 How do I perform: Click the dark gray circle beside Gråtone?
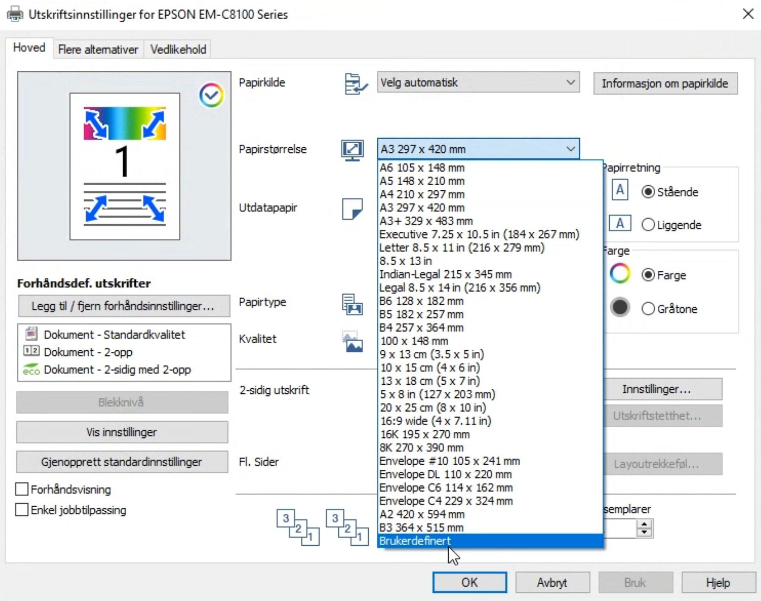[620, 307]
